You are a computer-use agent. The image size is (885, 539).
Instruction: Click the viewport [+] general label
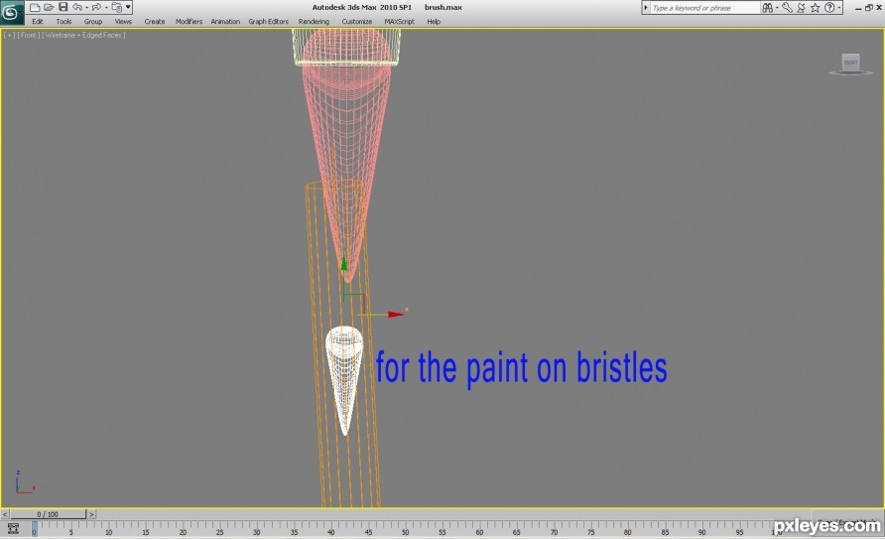pos(10,35)
